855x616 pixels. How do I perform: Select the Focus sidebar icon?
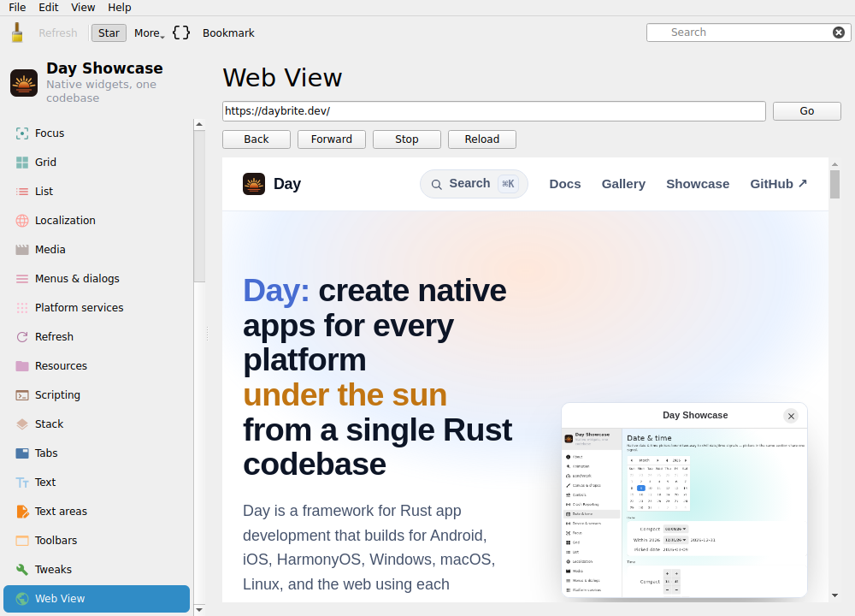[x=22, y=133]
